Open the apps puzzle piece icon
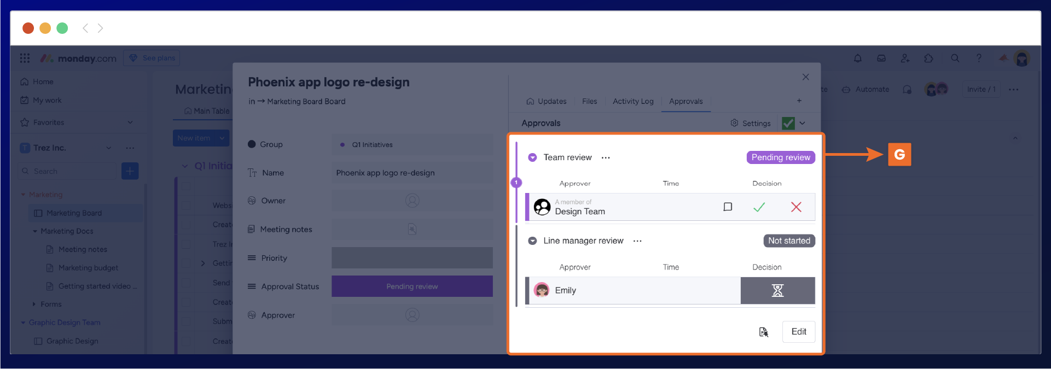Image resolution: width=1051 pixels, height=369 pixels. coord(928,58)
